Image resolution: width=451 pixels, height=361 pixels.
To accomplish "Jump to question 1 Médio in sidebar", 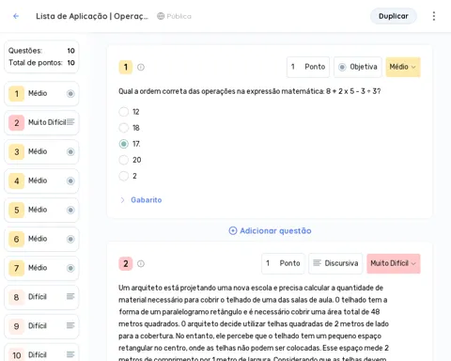I will point(41,93).
